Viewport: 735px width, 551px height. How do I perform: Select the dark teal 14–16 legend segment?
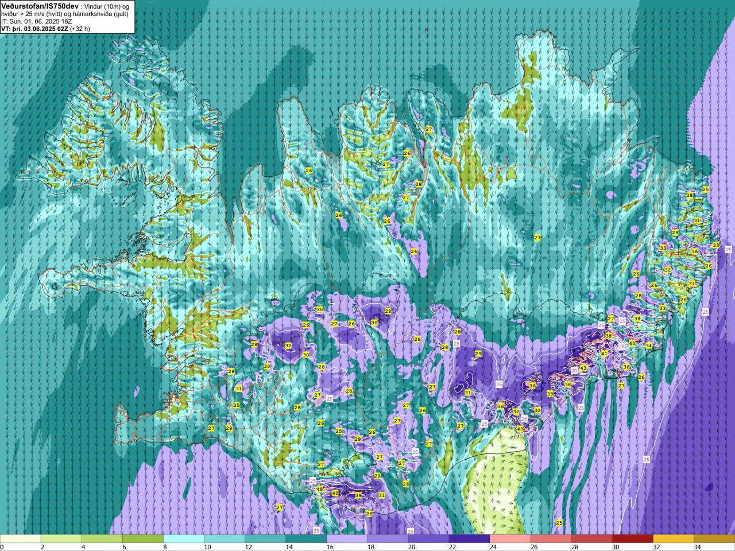coord(306,539)
